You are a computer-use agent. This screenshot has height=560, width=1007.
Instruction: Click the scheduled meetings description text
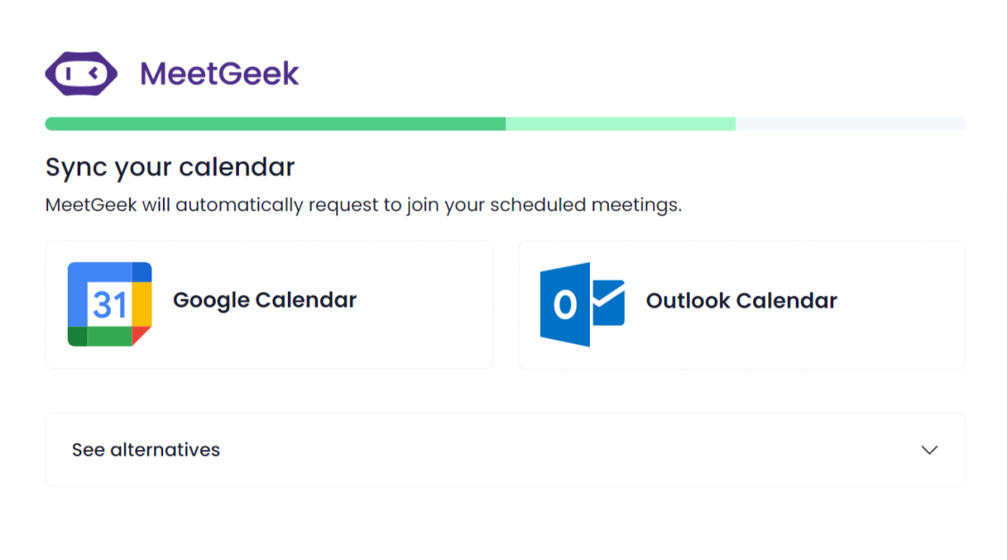click(363, 205)
